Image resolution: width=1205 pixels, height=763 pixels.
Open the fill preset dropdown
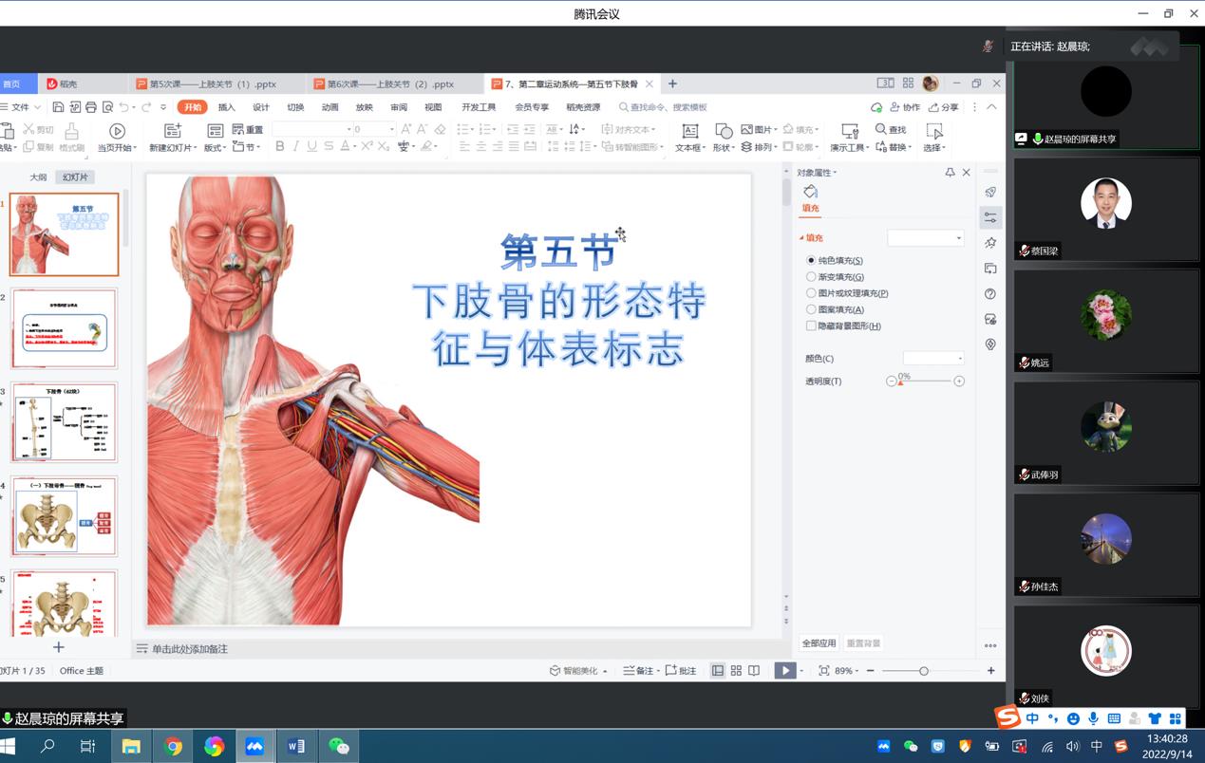pyautogui.click(x=926, y=238)
